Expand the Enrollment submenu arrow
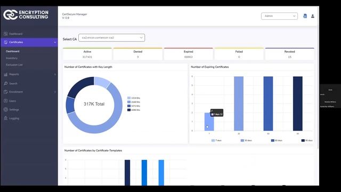This screenshot has height=192, width=341. click(x=55, y=92)
